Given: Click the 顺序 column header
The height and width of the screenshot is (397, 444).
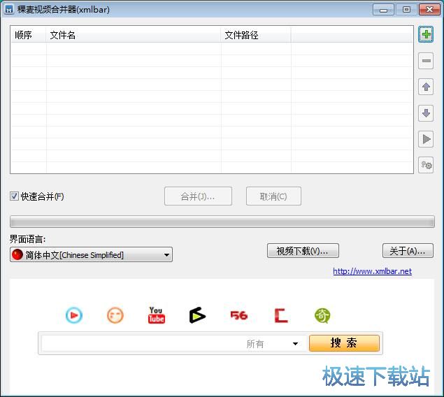Looking at the screenshot, I should (x=28, y=35).
